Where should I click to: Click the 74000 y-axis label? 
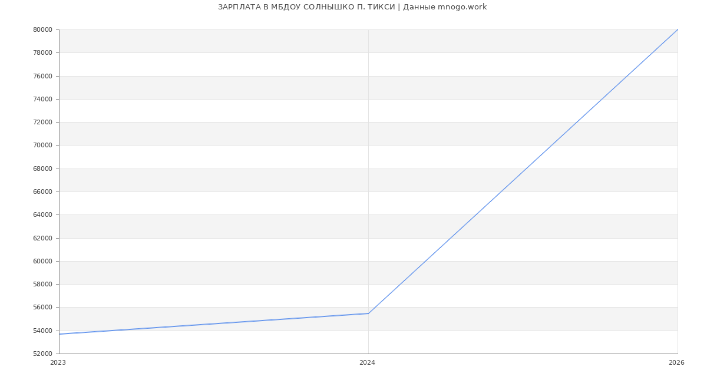tap(42, 99)
